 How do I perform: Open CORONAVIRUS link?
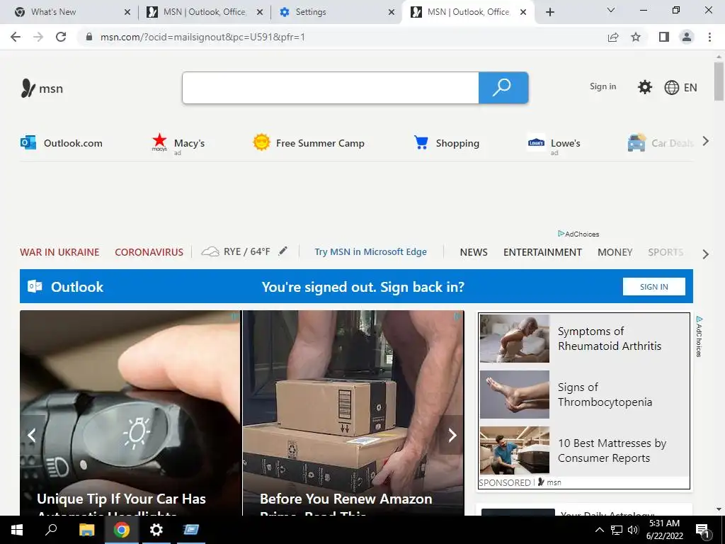coord(149,252)
